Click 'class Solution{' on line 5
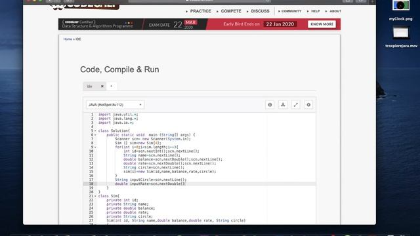 coord(114,131)
